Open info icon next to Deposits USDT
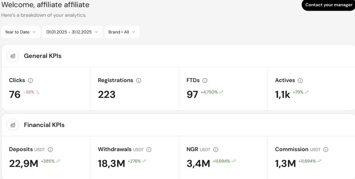Image resolution: width=355 pixels, height=179 pixels. [50, 149]
